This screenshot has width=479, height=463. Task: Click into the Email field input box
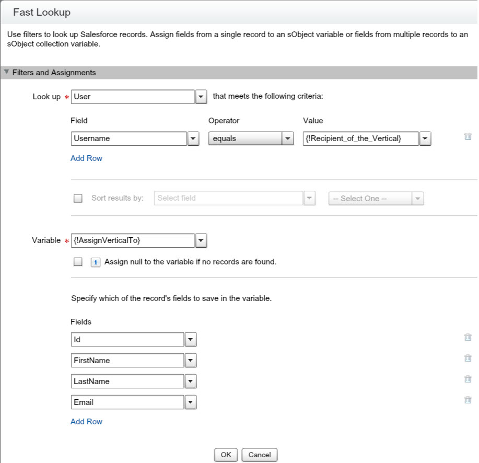click(127, 402)
